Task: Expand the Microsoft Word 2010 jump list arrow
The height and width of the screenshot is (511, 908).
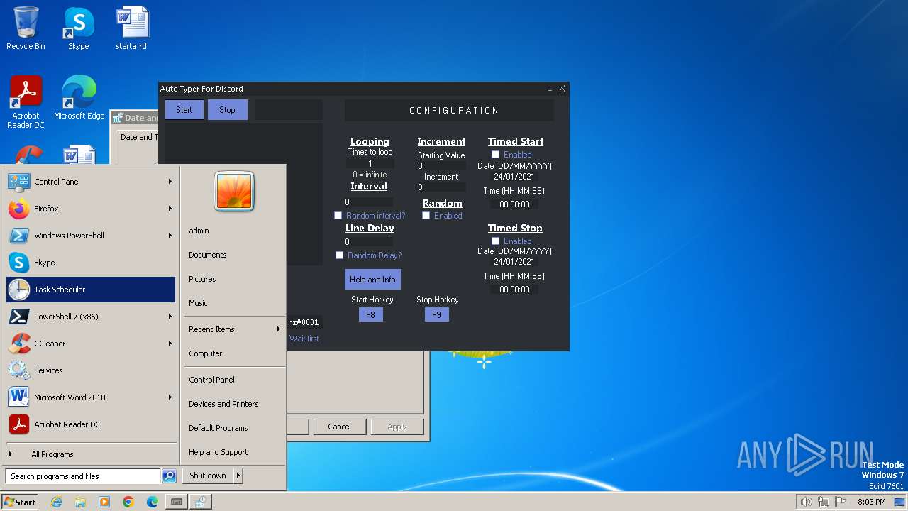Action: (x=170, y=397)
